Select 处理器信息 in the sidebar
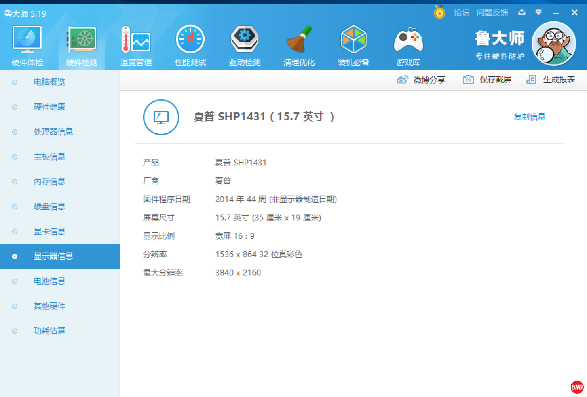 click(53, 132)
